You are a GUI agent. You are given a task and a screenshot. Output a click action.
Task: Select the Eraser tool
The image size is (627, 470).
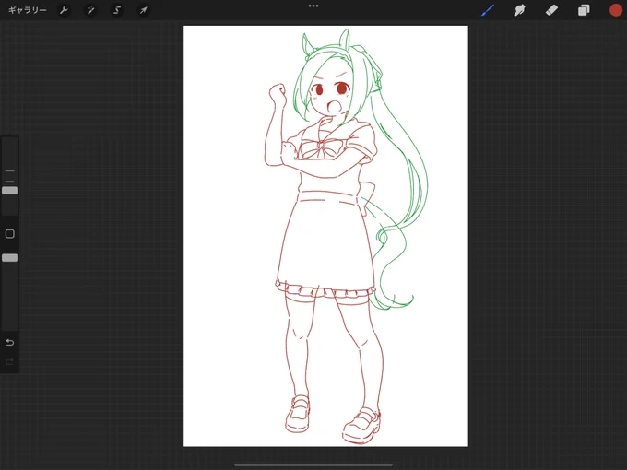click(x=551, y=10)
